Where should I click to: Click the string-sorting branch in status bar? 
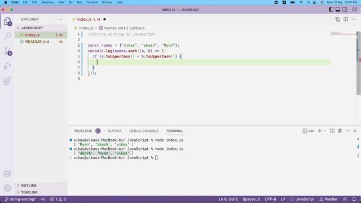point(20,199)
